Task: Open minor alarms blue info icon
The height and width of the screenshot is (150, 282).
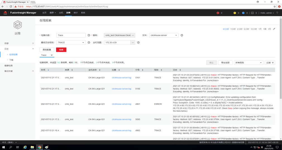Action: pyautogui.click(x=243, y=13)
